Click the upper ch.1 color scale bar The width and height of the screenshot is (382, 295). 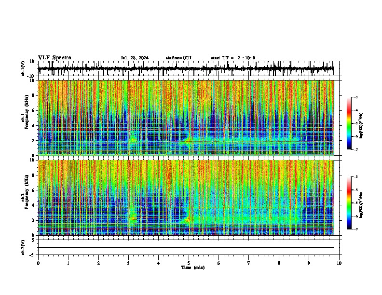click(x=349, y=123)
